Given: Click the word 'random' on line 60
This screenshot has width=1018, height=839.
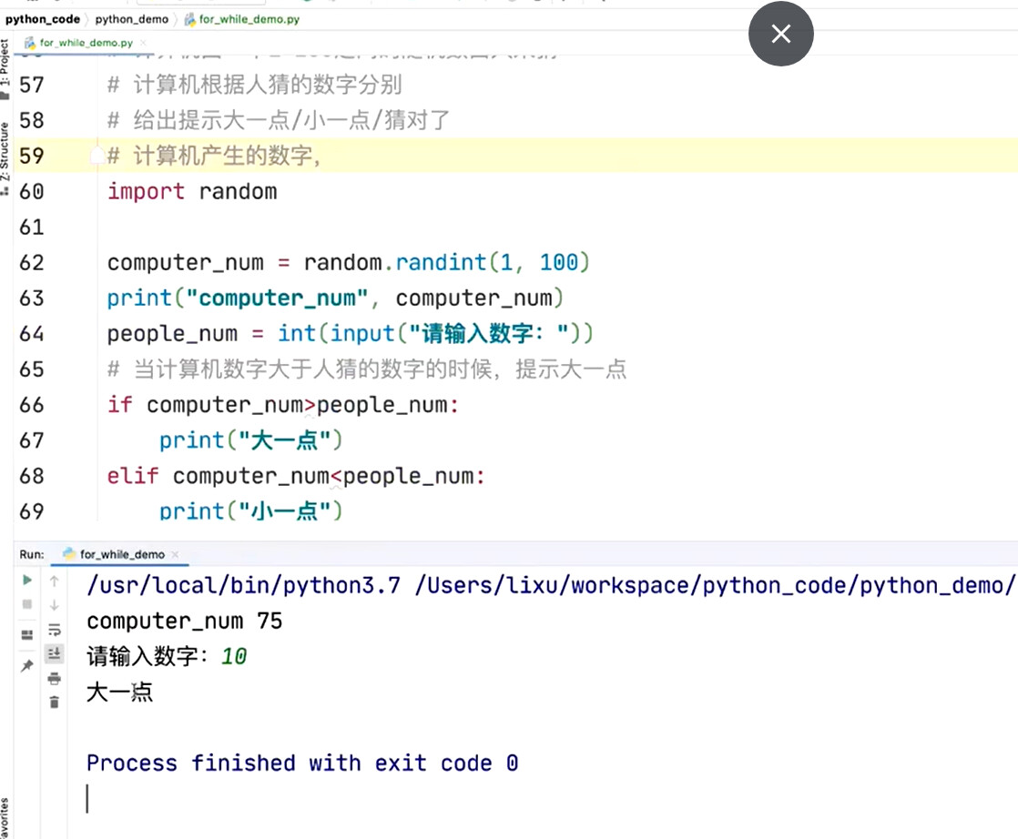Looking at the screenshot, I should [238, 192].
